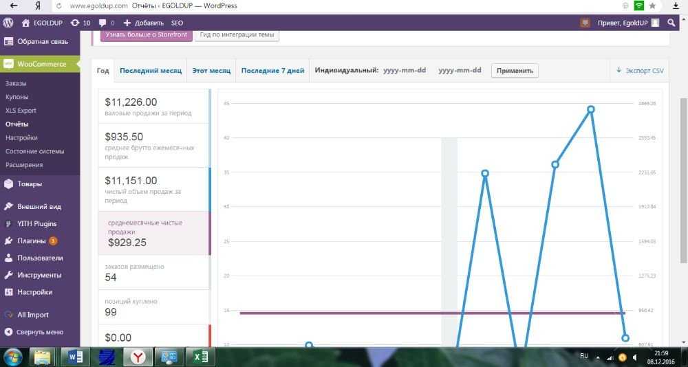Collapse menu with Свернуть меню
Image resolution: width=688 pixels, height=367 pixels.
pos(34,332)
